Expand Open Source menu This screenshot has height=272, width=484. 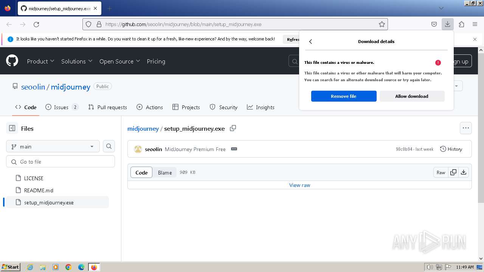point(119,61)
